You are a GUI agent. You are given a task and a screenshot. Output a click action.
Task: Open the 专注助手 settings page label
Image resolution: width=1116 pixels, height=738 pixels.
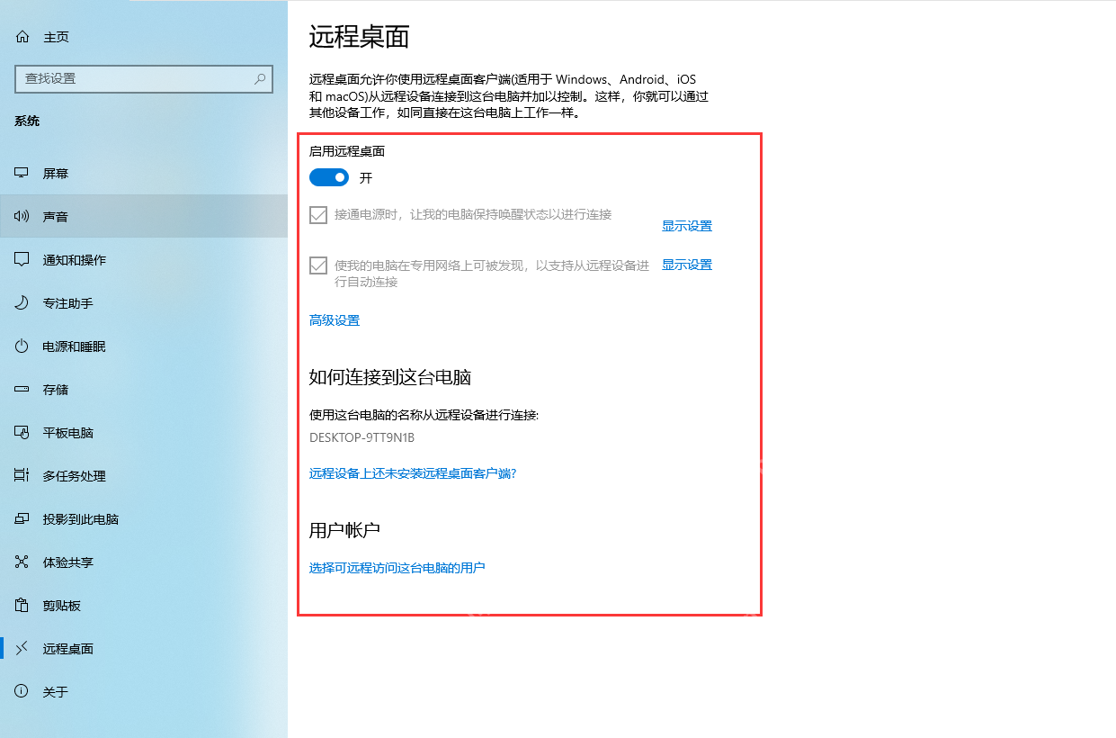(x=68, y=303)
